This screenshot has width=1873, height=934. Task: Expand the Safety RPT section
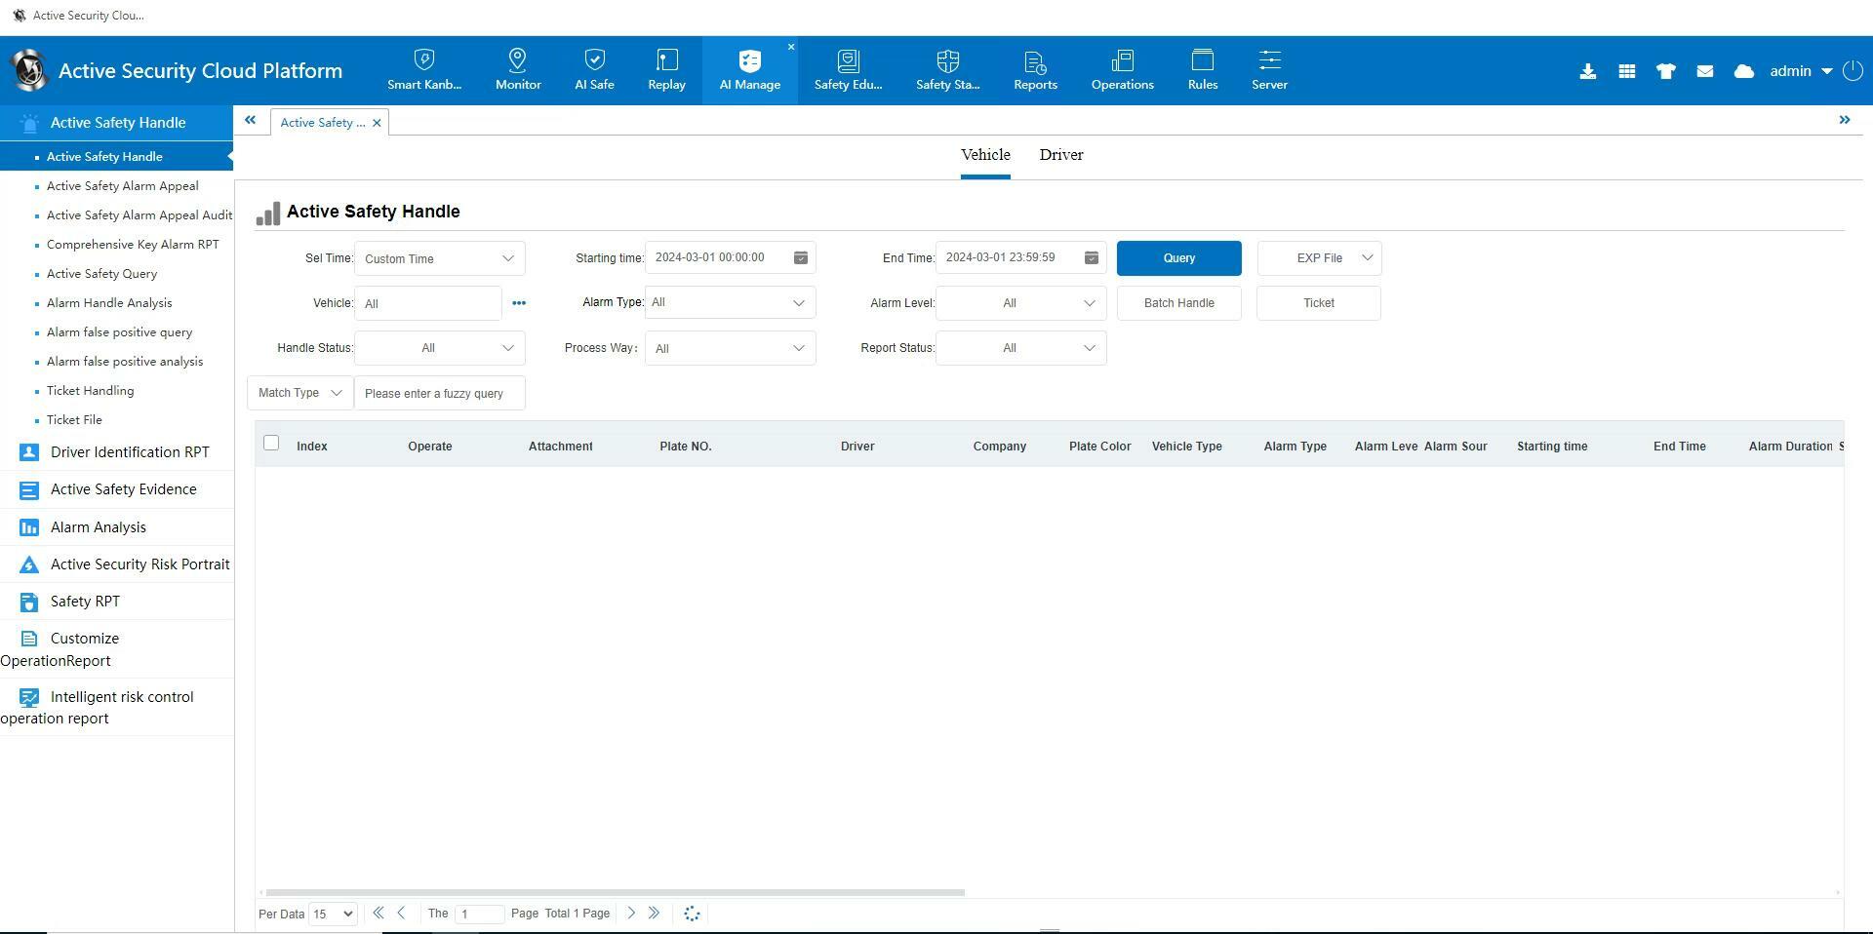pyautogui.click(x=117, y=602)
